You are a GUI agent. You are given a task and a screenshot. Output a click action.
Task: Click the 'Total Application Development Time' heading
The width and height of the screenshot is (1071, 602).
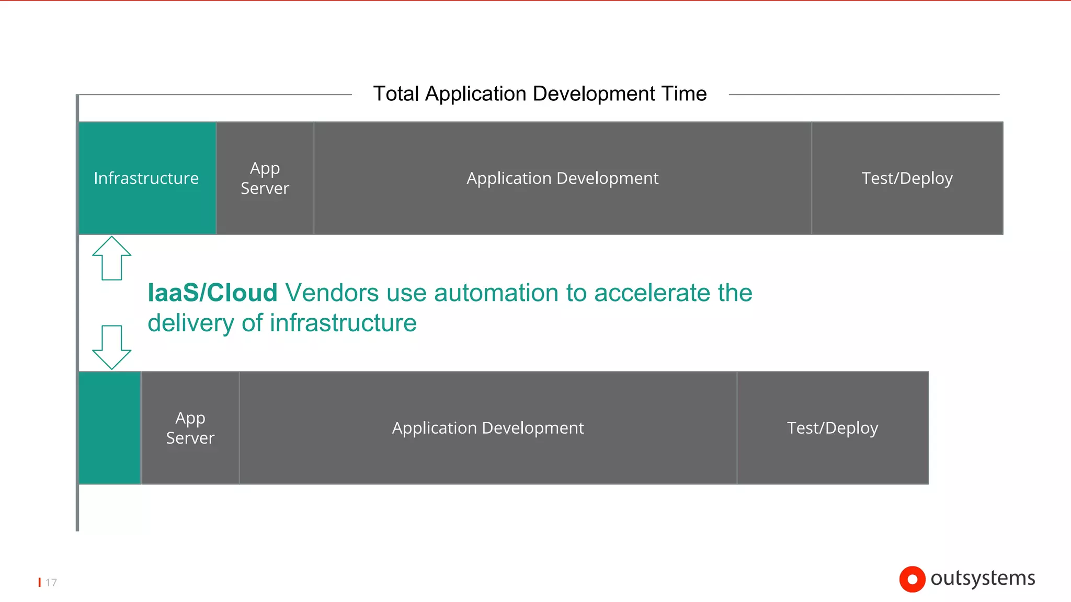click(540, 94)
